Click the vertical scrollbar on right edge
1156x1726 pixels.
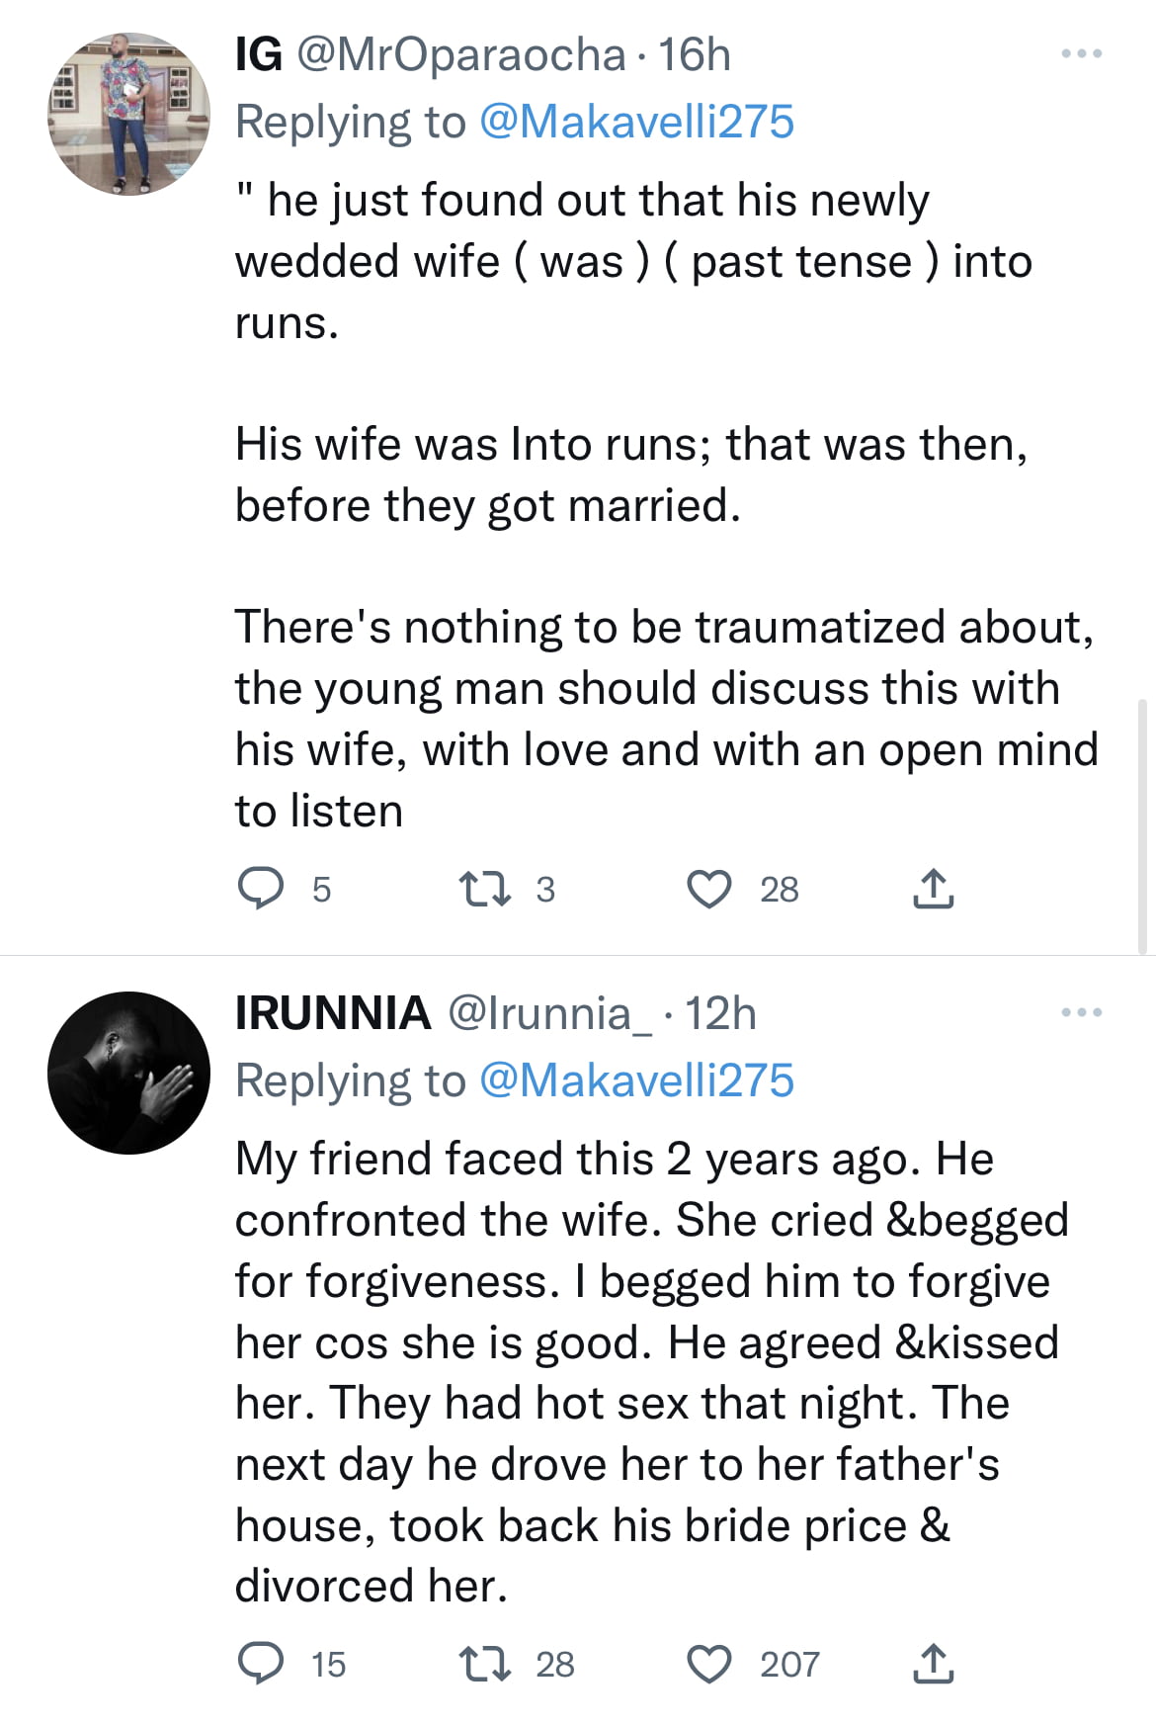1142,826
